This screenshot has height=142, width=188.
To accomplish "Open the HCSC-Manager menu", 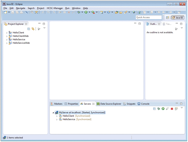I will [x=55, y=8].
